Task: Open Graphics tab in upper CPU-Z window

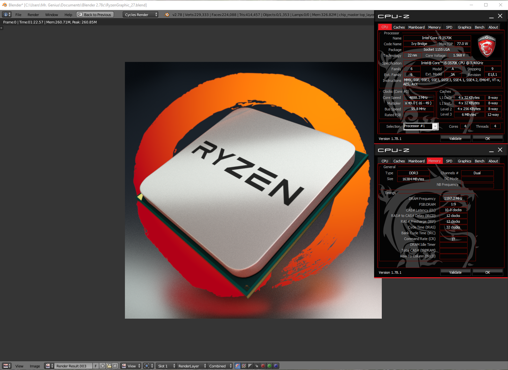Action: point(464,27)
